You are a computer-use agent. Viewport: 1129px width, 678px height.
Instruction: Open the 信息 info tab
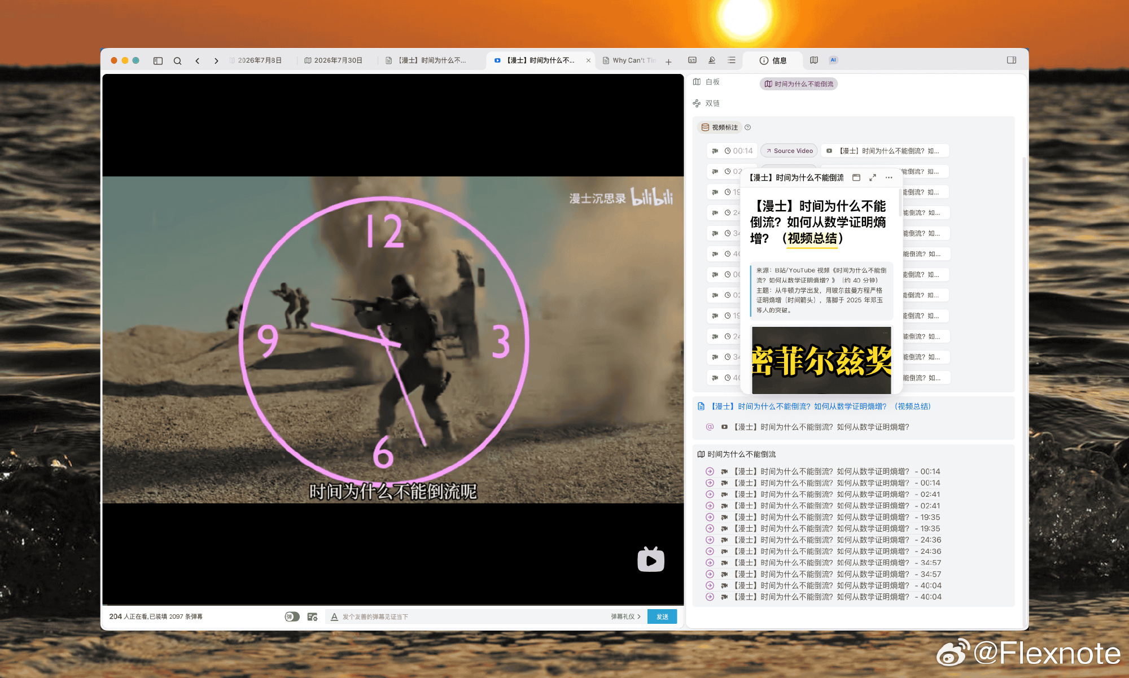click(x=773, y=60)
